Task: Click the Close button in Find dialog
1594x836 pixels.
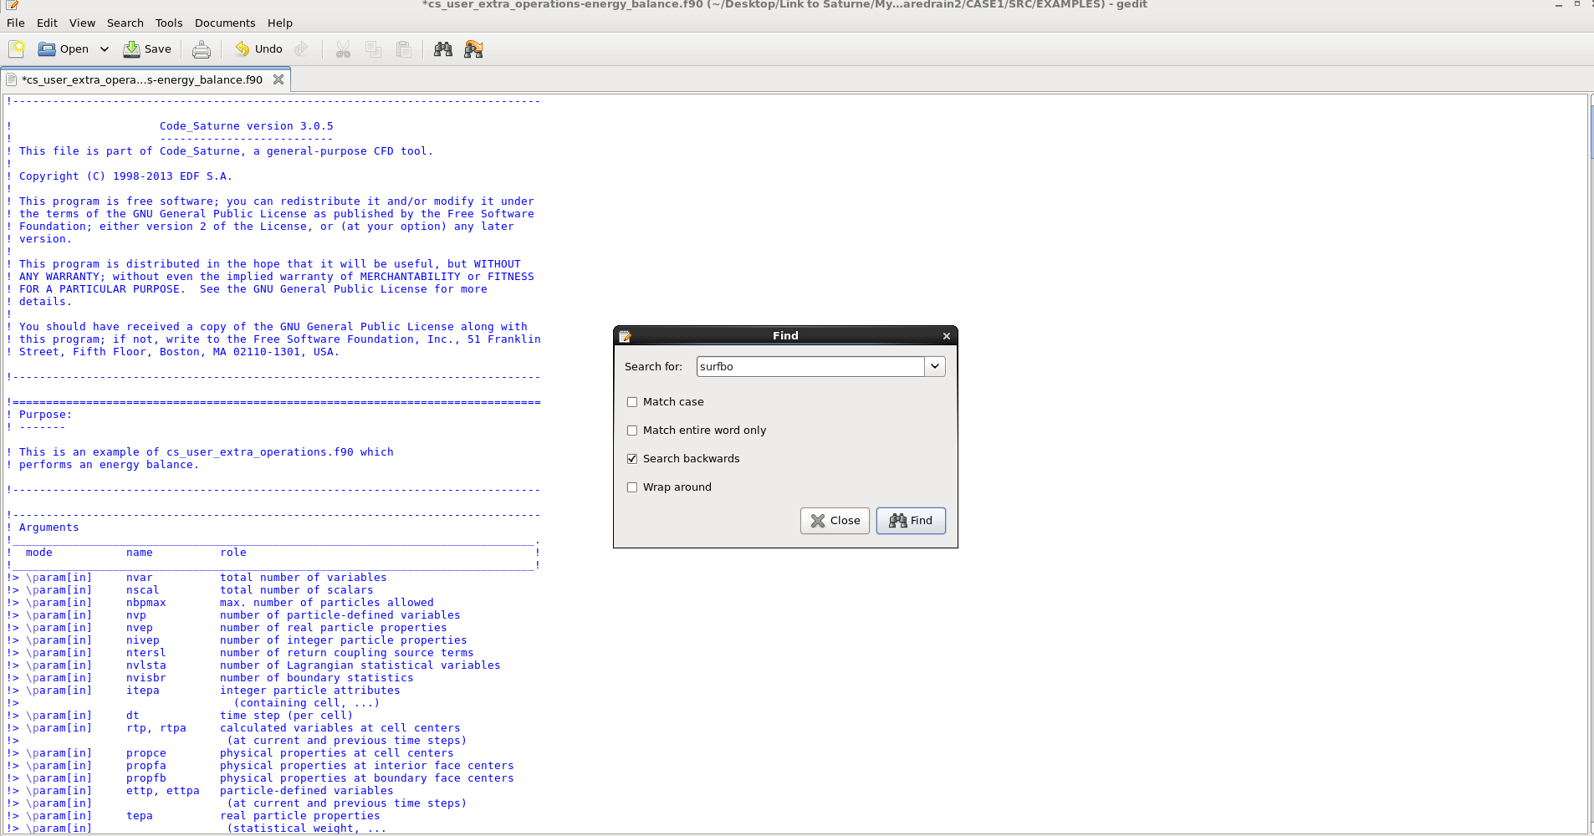Action: 835,521
